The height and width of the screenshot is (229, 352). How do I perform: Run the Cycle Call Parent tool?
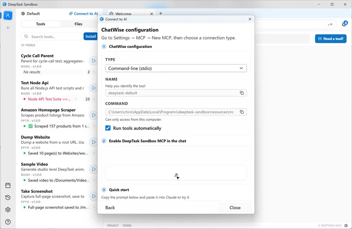point(93,61)
